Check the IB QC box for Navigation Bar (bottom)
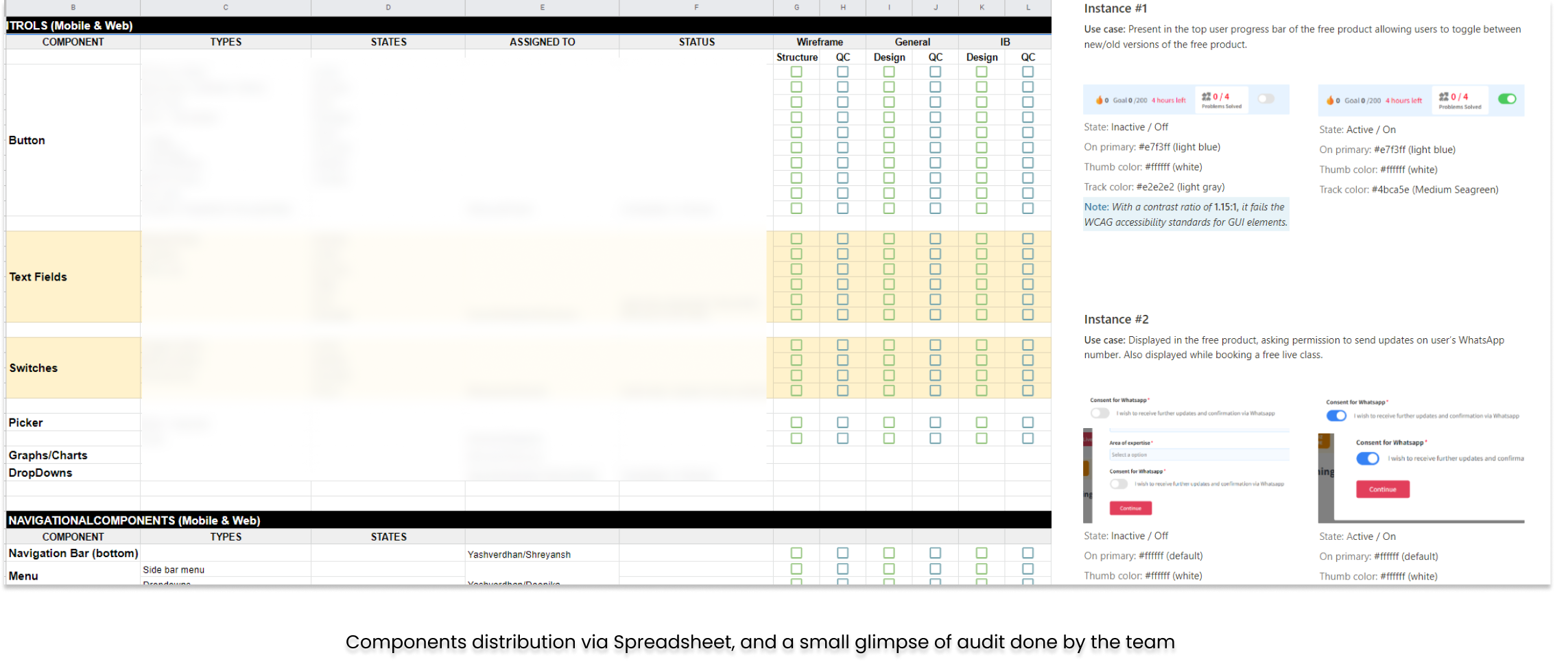 click(x=1028, y=553)
